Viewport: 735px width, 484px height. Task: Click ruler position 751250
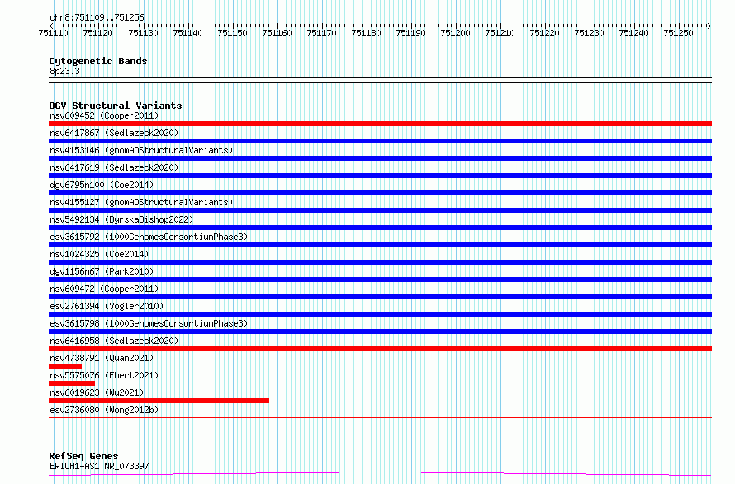click(678, 33)
